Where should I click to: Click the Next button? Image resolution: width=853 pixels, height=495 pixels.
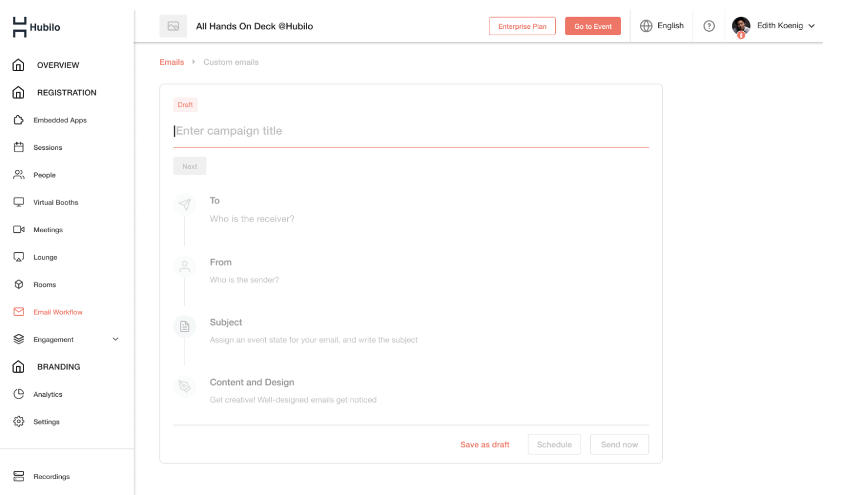(x=189, y=166)
